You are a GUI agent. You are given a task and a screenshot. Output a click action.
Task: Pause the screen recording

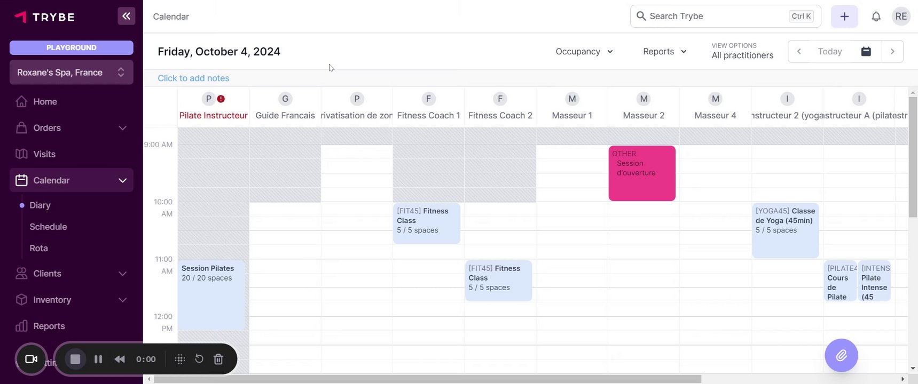click(x=98, y=359)
